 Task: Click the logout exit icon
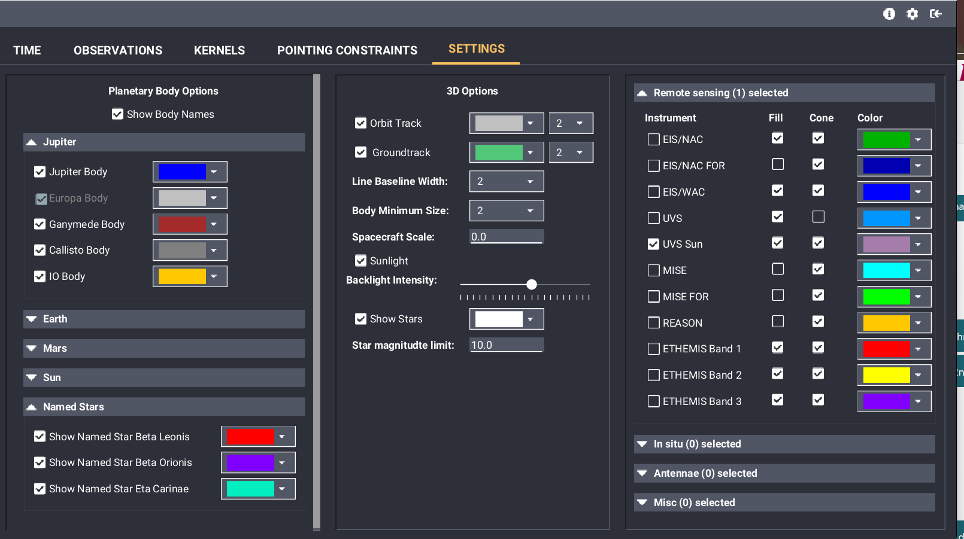[935, 14]
